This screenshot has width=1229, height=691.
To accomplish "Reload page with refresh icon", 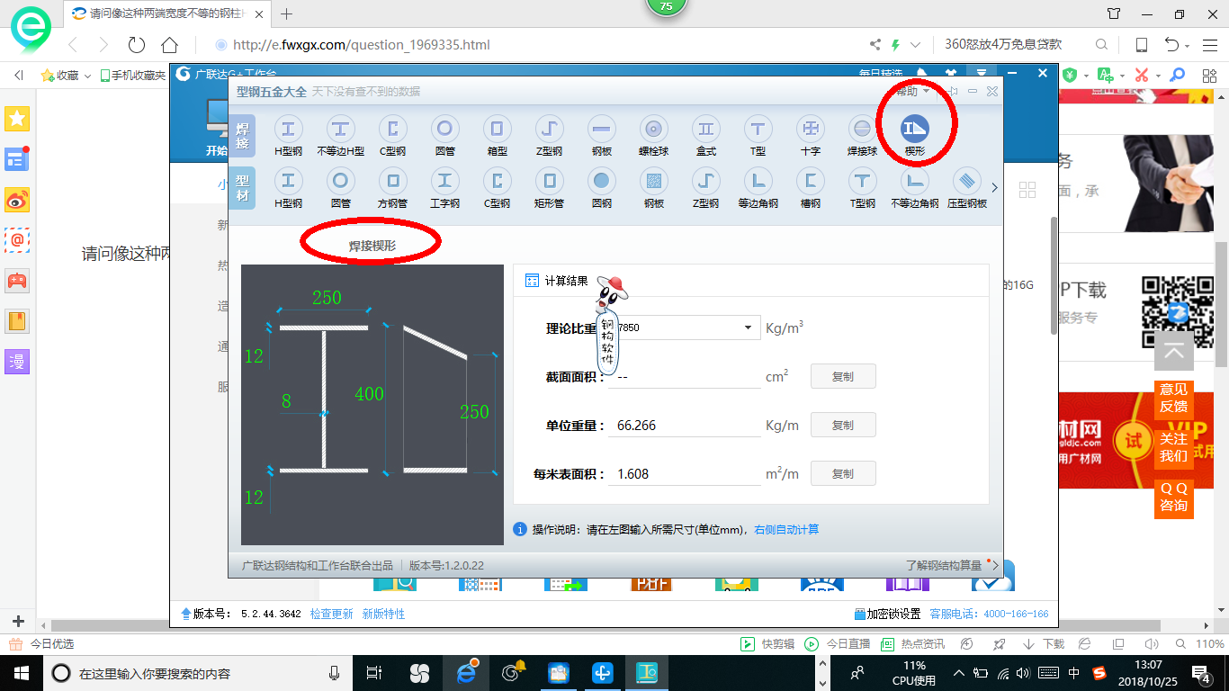I will [137, 45].
